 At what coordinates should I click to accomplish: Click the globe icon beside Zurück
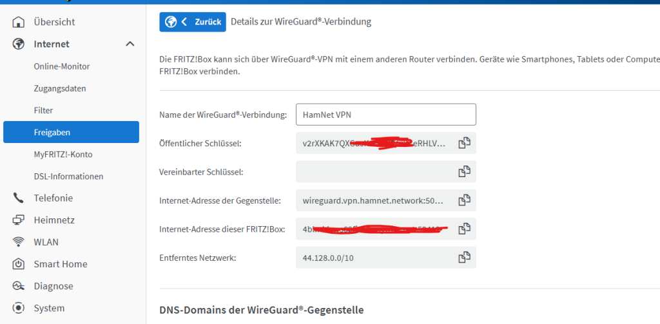pyautogui.click(x=171, y=22)
